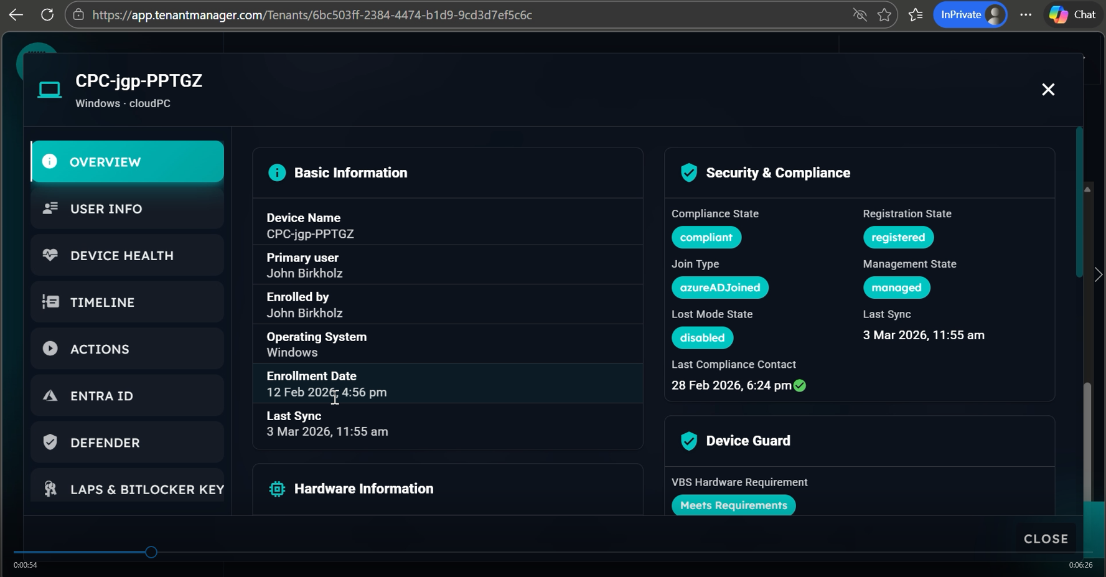Click the laptop device icon in header

click(x=50, y=90)
